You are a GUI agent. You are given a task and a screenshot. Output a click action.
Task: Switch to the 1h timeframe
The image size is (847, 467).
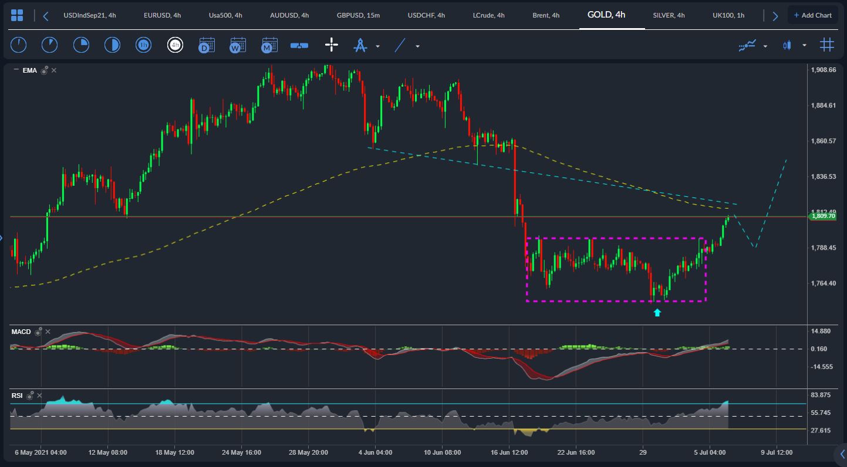pyautogui.click(x=143, y=45)
